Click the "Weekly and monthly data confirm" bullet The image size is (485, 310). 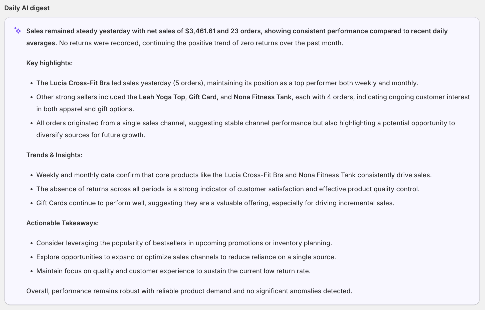click(234, 175)
